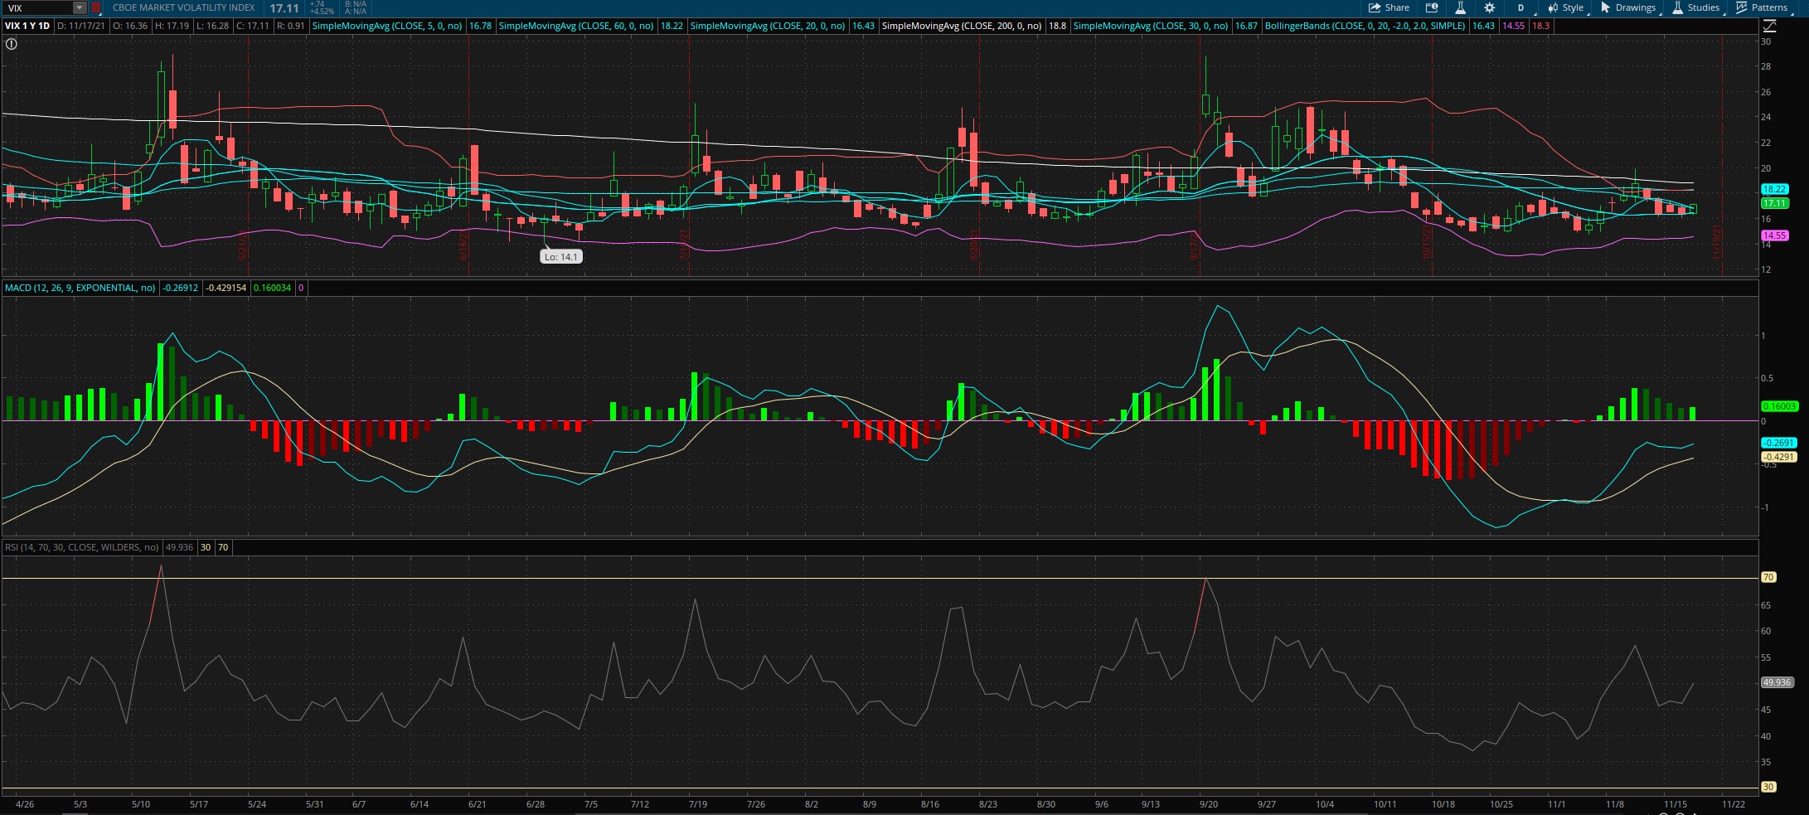Select the SimpleMovingAvg (CLOSE, 60, 0, no) label

pos(576,26)
